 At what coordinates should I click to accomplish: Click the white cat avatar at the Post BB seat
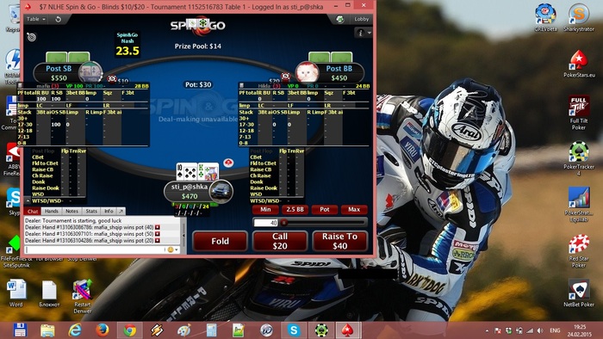pos(307,72)
